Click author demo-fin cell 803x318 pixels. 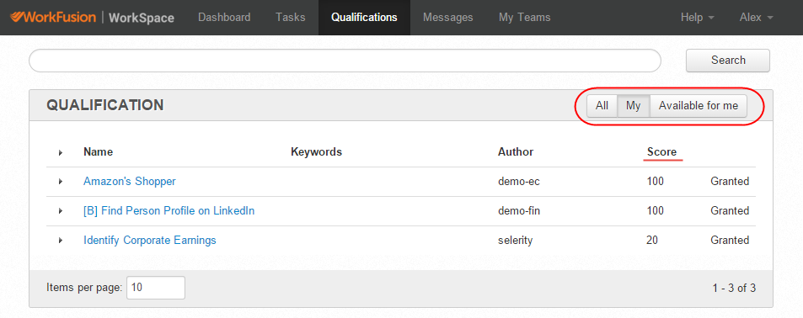click(x=519, y=210)
